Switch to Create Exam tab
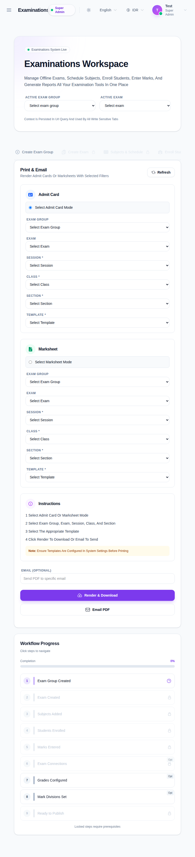 pos(78,152)
